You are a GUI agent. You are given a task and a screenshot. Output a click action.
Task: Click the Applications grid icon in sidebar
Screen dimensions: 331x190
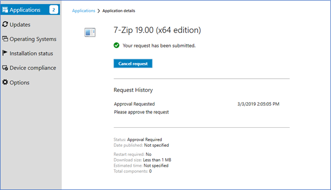pyautogui.click(x=5, y=9)
